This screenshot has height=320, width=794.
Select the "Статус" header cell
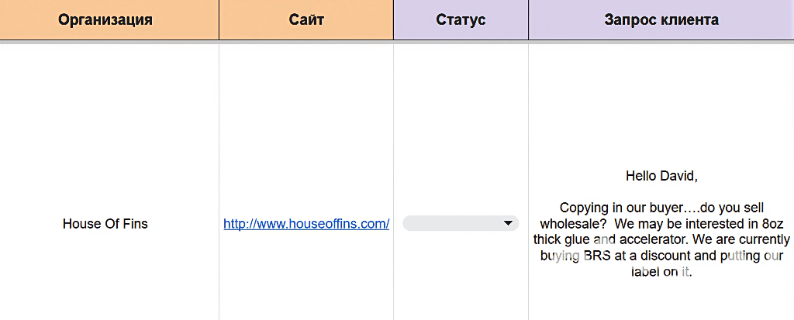pos(461,19)
